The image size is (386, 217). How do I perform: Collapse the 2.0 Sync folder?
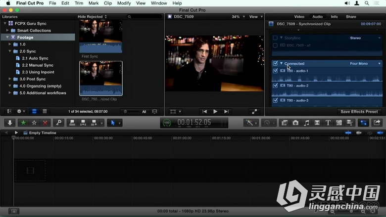tap(9, 51)
